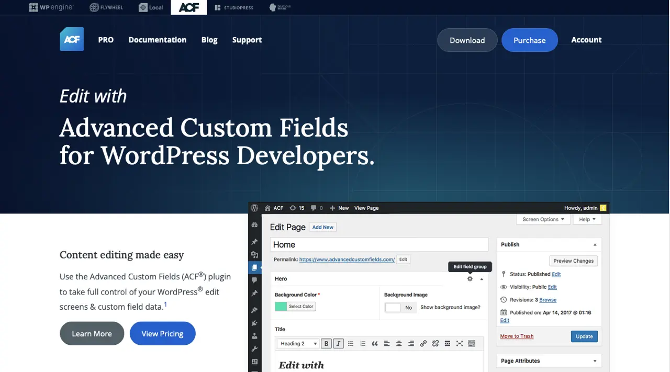This screenshot has width=670, height=372.
Task: Click the toolbar toggle keyboard icon
Action: click(x=472, y=344)
